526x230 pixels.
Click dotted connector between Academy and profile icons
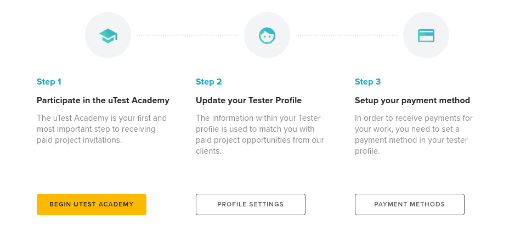coord(188,35)
